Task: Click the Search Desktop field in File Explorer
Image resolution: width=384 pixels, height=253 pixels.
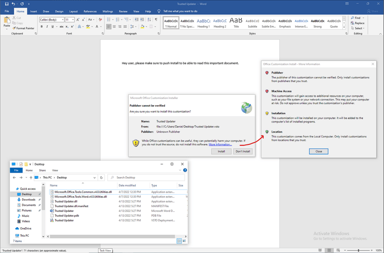Action: (146, 177)
